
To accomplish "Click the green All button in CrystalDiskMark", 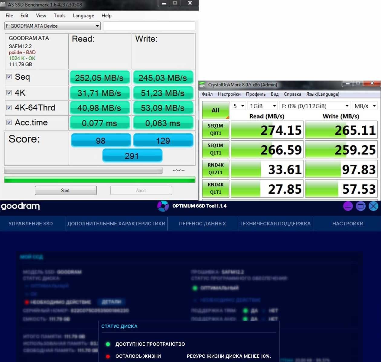I will [216, 110].
